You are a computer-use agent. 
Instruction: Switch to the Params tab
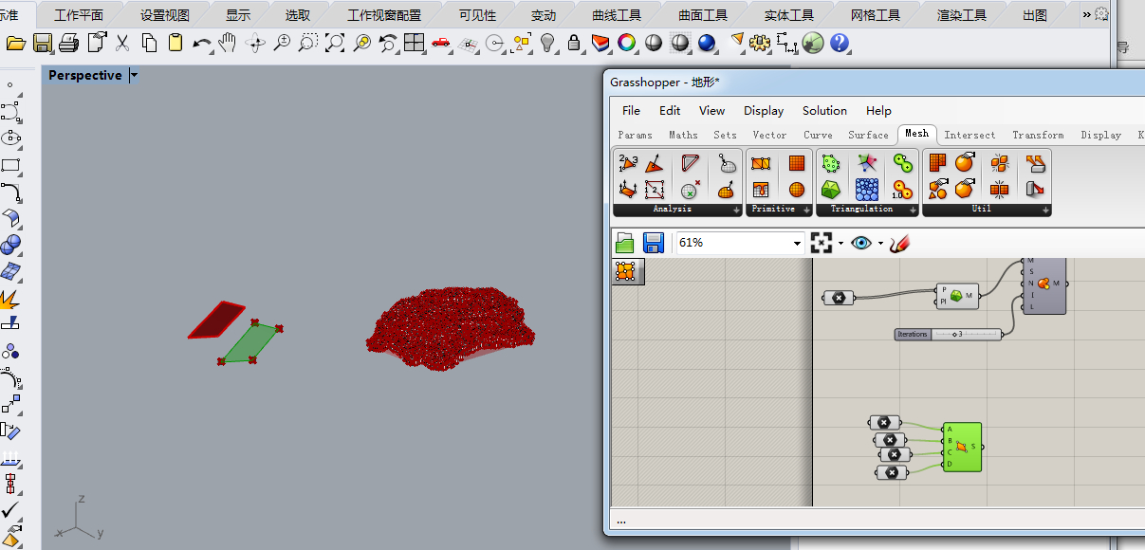tap(635, 135)
